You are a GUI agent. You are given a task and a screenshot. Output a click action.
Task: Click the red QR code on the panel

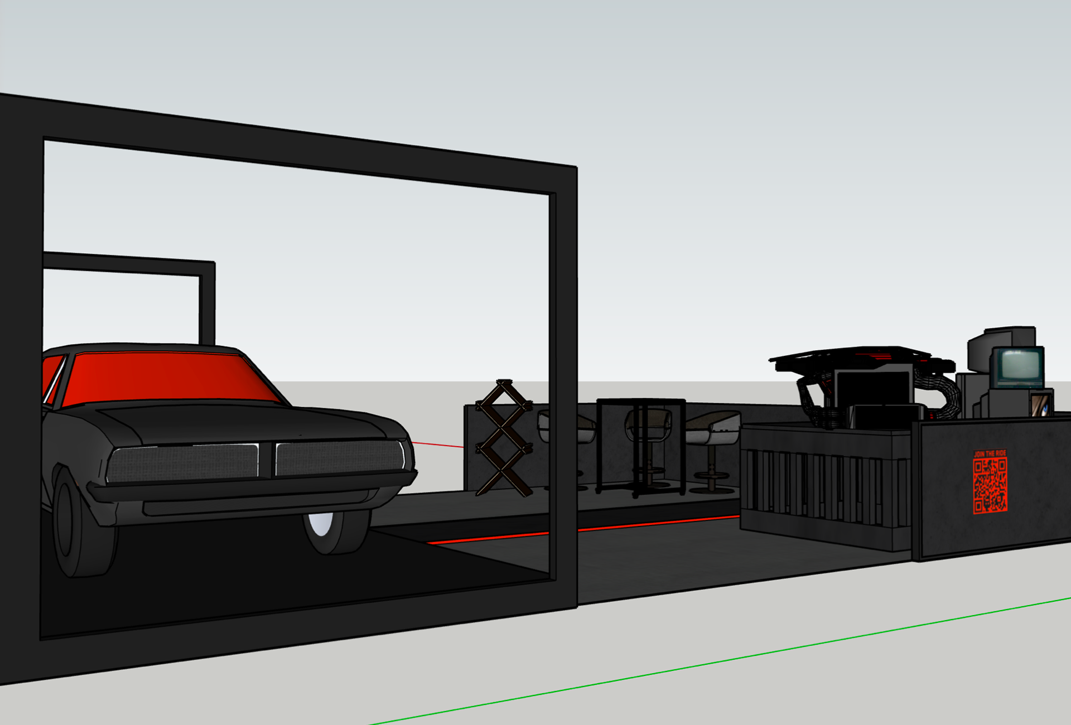pyautogui.click(x=990, y=486)
